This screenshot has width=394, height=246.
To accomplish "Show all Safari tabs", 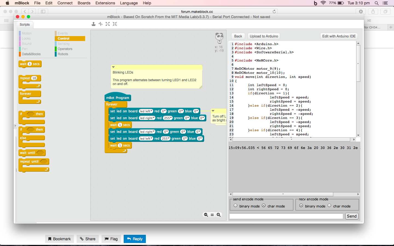I will point(385,11).
